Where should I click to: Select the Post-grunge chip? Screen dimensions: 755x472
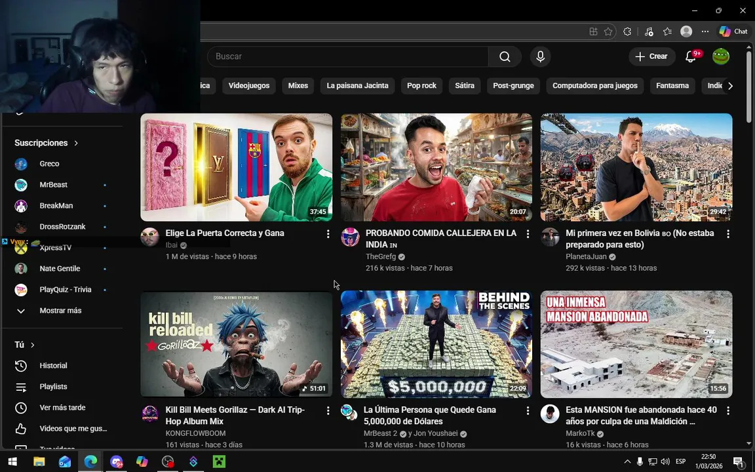click(513, 86)
